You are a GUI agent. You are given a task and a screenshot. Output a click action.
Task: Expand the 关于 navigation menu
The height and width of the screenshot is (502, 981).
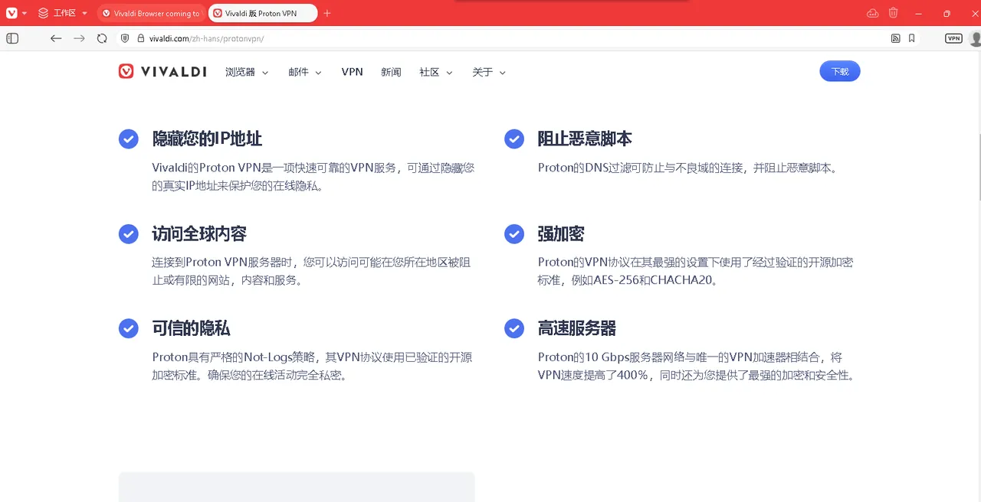click(x=489, y=72)
